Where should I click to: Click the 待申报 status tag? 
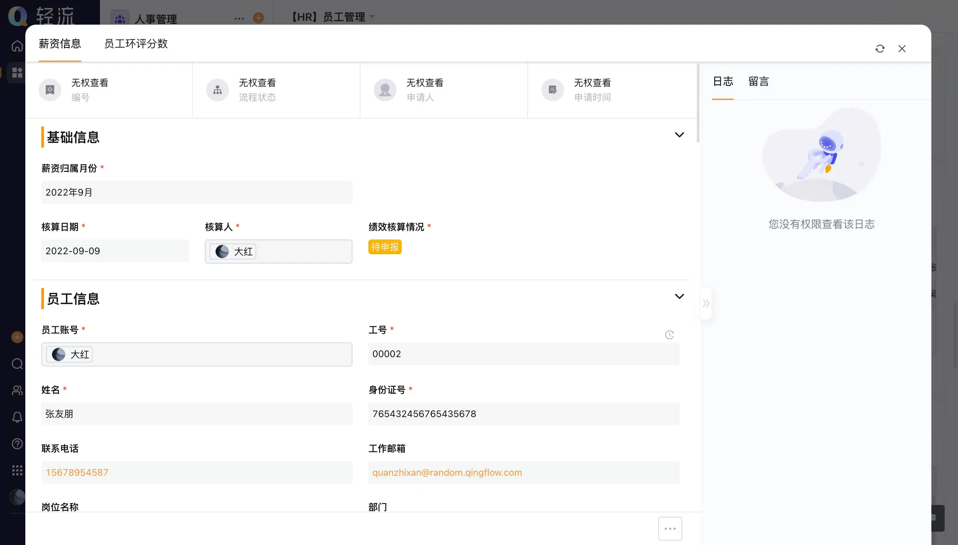(x=385, y=247)
